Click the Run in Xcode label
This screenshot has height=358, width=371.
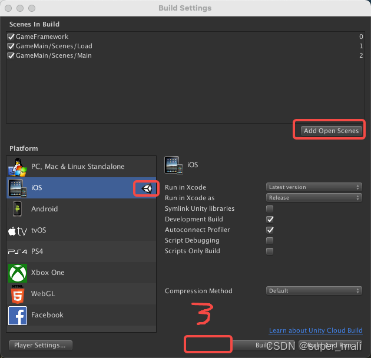point(185,187)
